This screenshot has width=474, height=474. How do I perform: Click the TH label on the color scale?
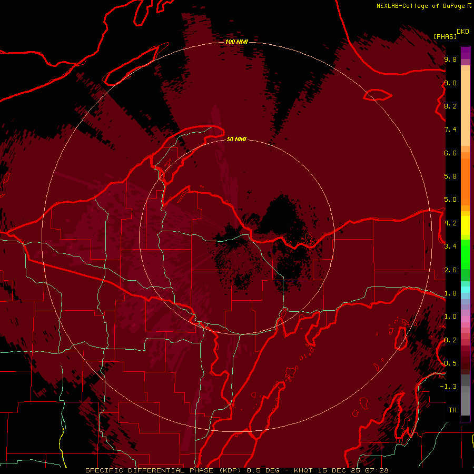452,410
